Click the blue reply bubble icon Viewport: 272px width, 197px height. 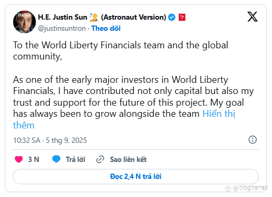56,159
